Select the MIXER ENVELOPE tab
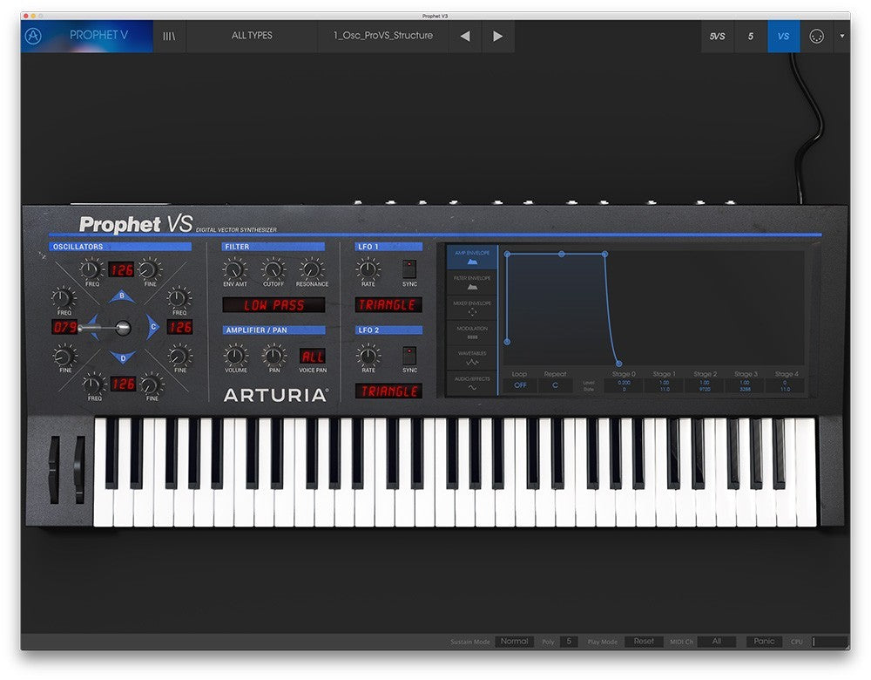 pyautogui.click(x=472, y=308)
